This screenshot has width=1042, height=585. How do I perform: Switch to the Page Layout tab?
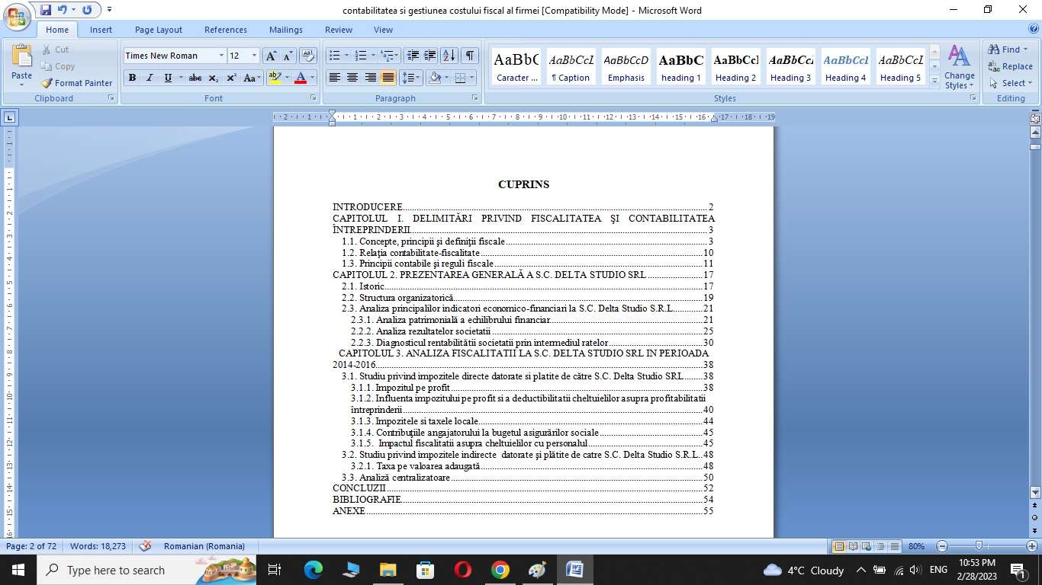point(158,30)
